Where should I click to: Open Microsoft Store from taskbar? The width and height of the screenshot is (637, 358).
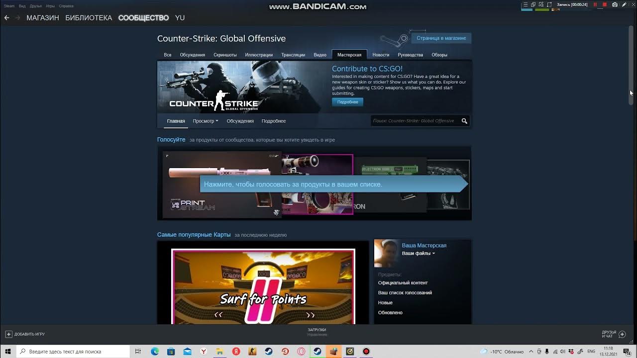pos(171,351)
